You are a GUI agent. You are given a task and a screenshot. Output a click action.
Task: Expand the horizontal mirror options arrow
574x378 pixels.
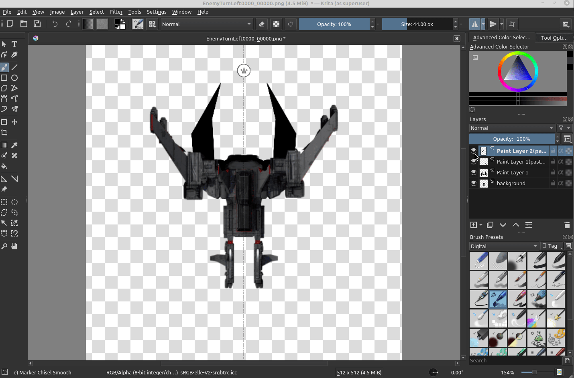click(x=483, y=24)
